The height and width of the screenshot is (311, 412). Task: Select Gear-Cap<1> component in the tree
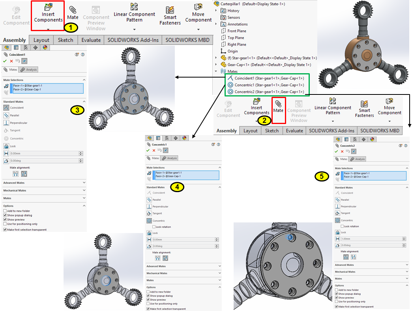[x=266, y=65]
